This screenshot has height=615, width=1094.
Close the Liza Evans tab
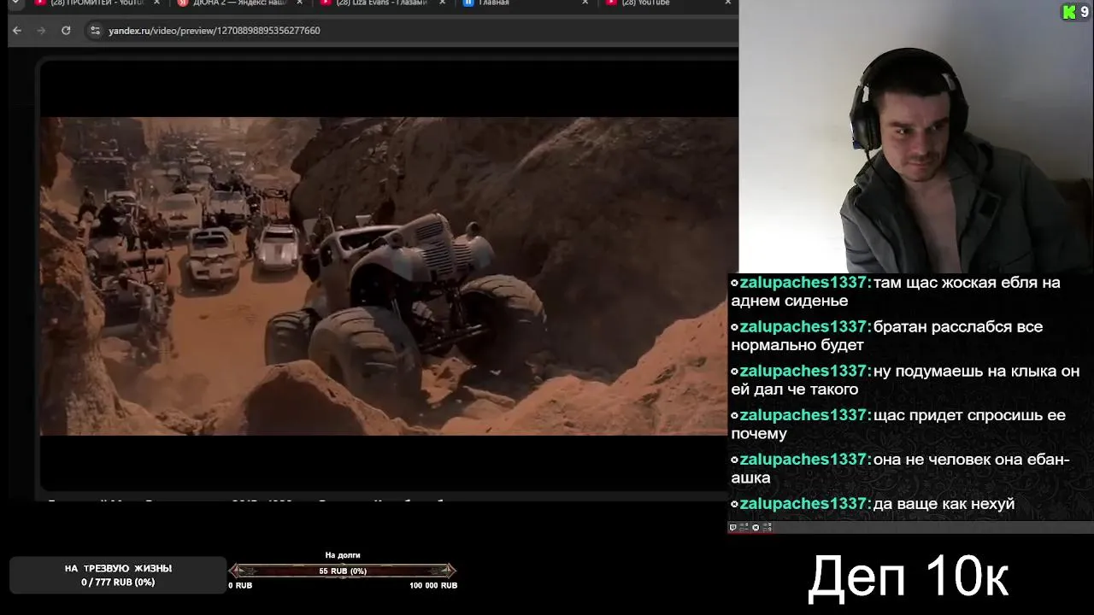pos(442,3)
